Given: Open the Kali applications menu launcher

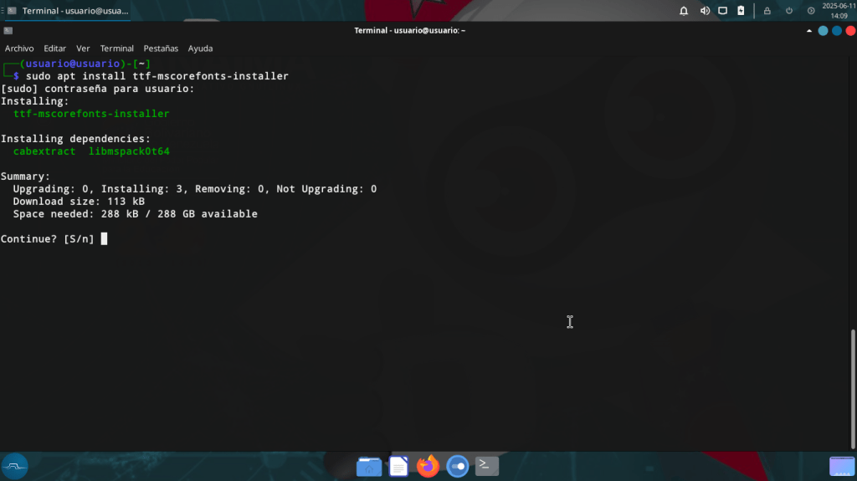Looking at the screenshot, I should point(15,466).
